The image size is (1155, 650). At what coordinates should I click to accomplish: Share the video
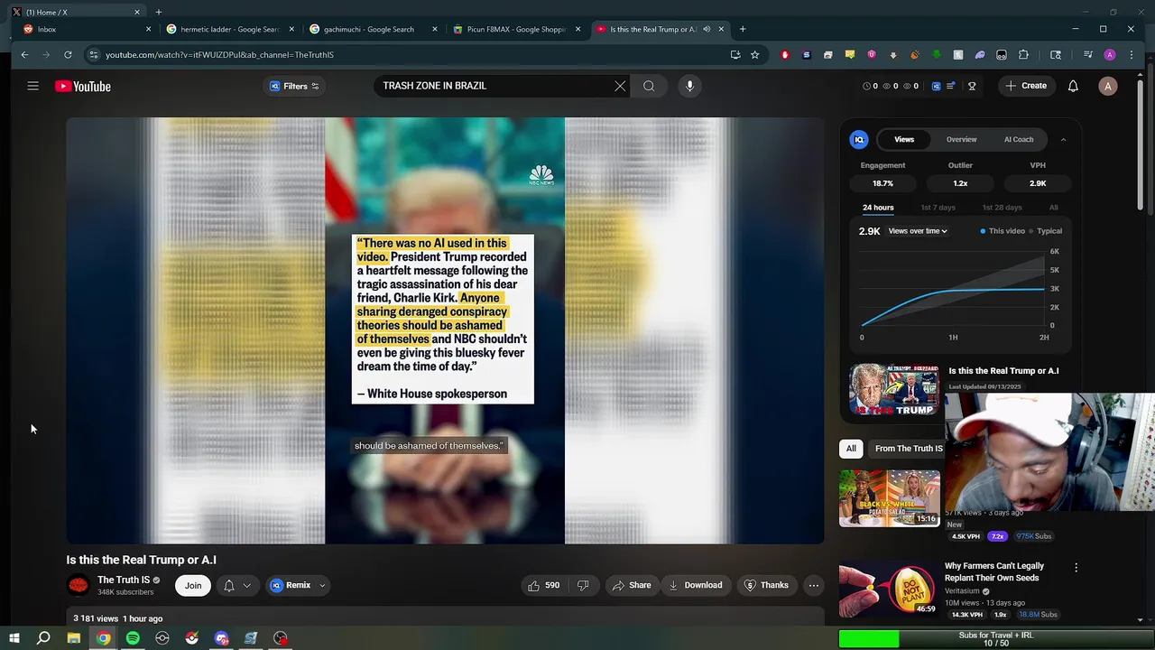pos(631,585)
